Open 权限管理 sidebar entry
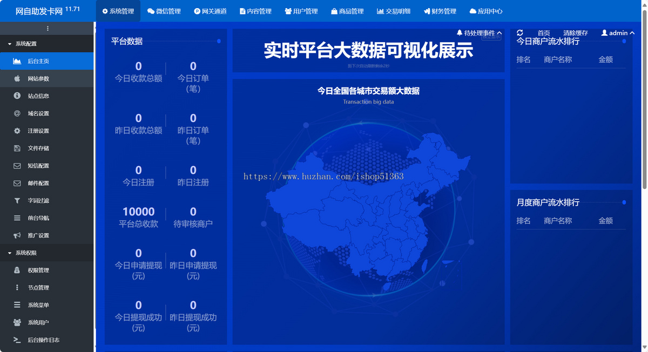 (47, 270)
